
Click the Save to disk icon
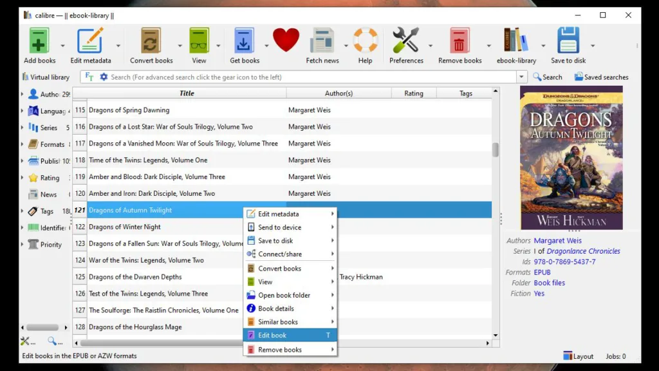(567, 40)
